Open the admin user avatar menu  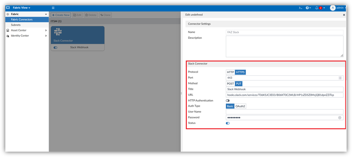[x=338, y=8]
